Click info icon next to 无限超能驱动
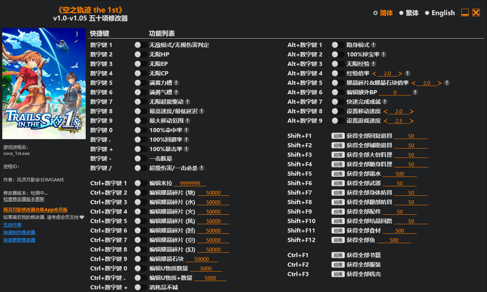 (x=188, y=102)
